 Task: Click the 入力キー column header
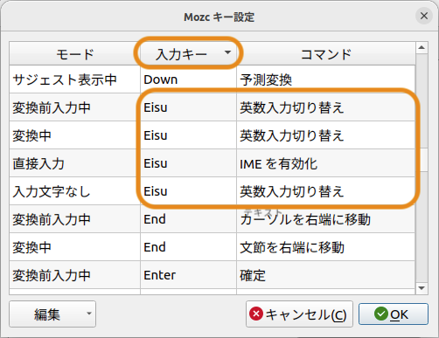tap(188, 54)
